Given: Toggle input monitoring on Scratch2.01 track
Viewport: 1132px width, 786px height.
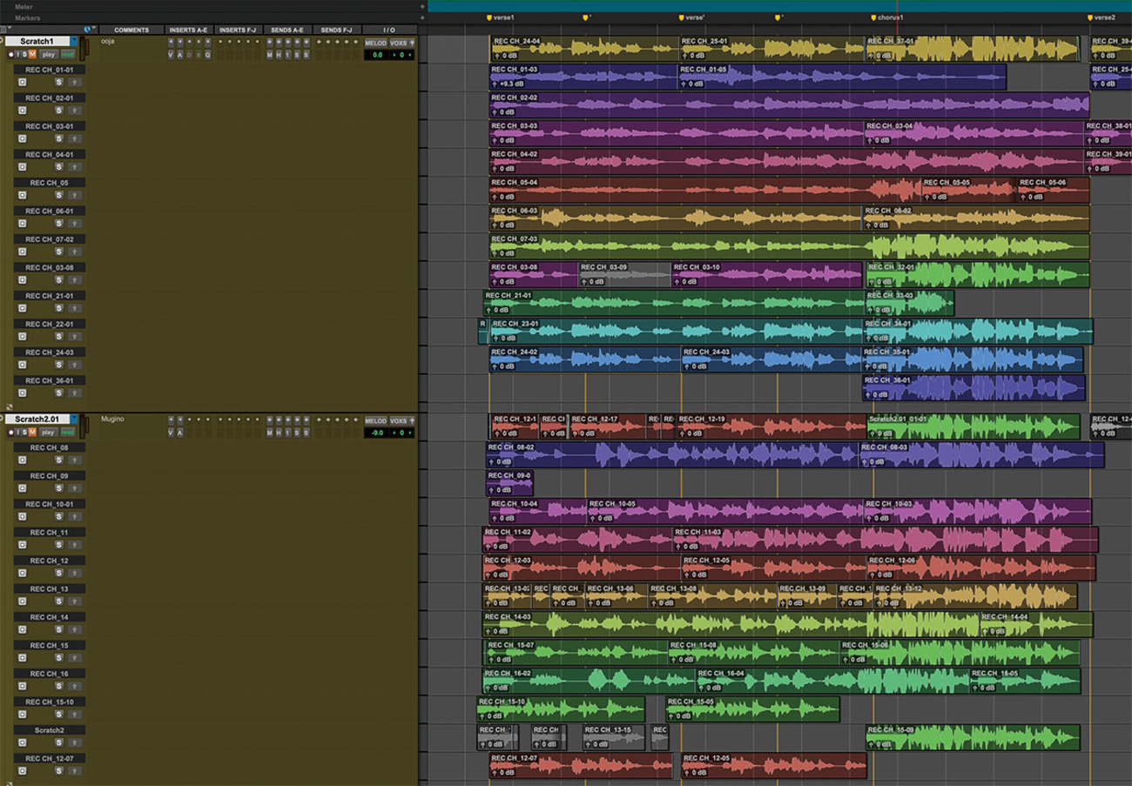Looking at the screenshot, I should click(x=17, y=433).
